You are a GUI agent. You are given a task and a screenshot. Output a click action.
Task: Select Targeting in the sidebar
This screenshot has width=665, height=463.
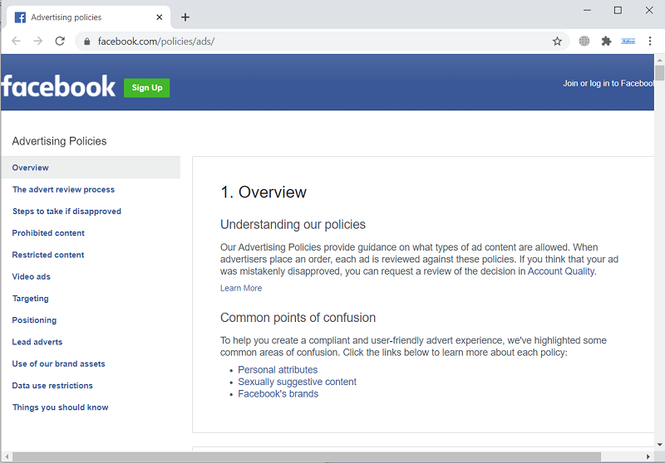click(x=31, y=299)
